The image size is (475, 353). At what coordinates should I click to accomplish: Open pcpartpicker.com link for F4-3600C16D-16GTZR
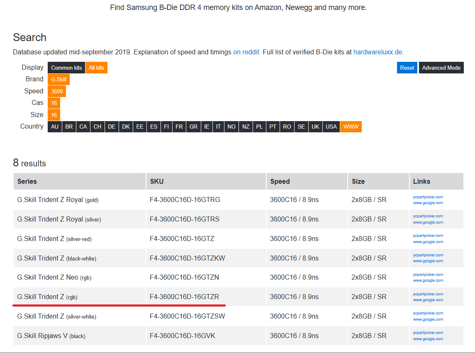click(428, 294)
